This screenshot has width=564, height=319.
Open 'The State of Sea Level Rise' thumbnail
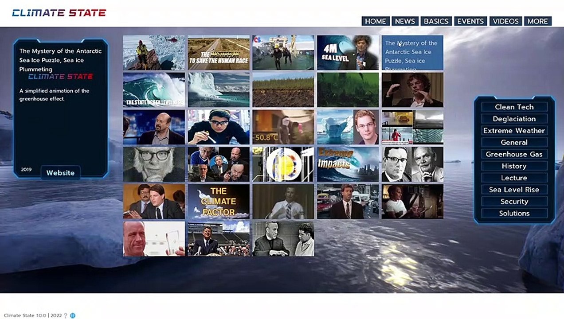pos(154,90)
